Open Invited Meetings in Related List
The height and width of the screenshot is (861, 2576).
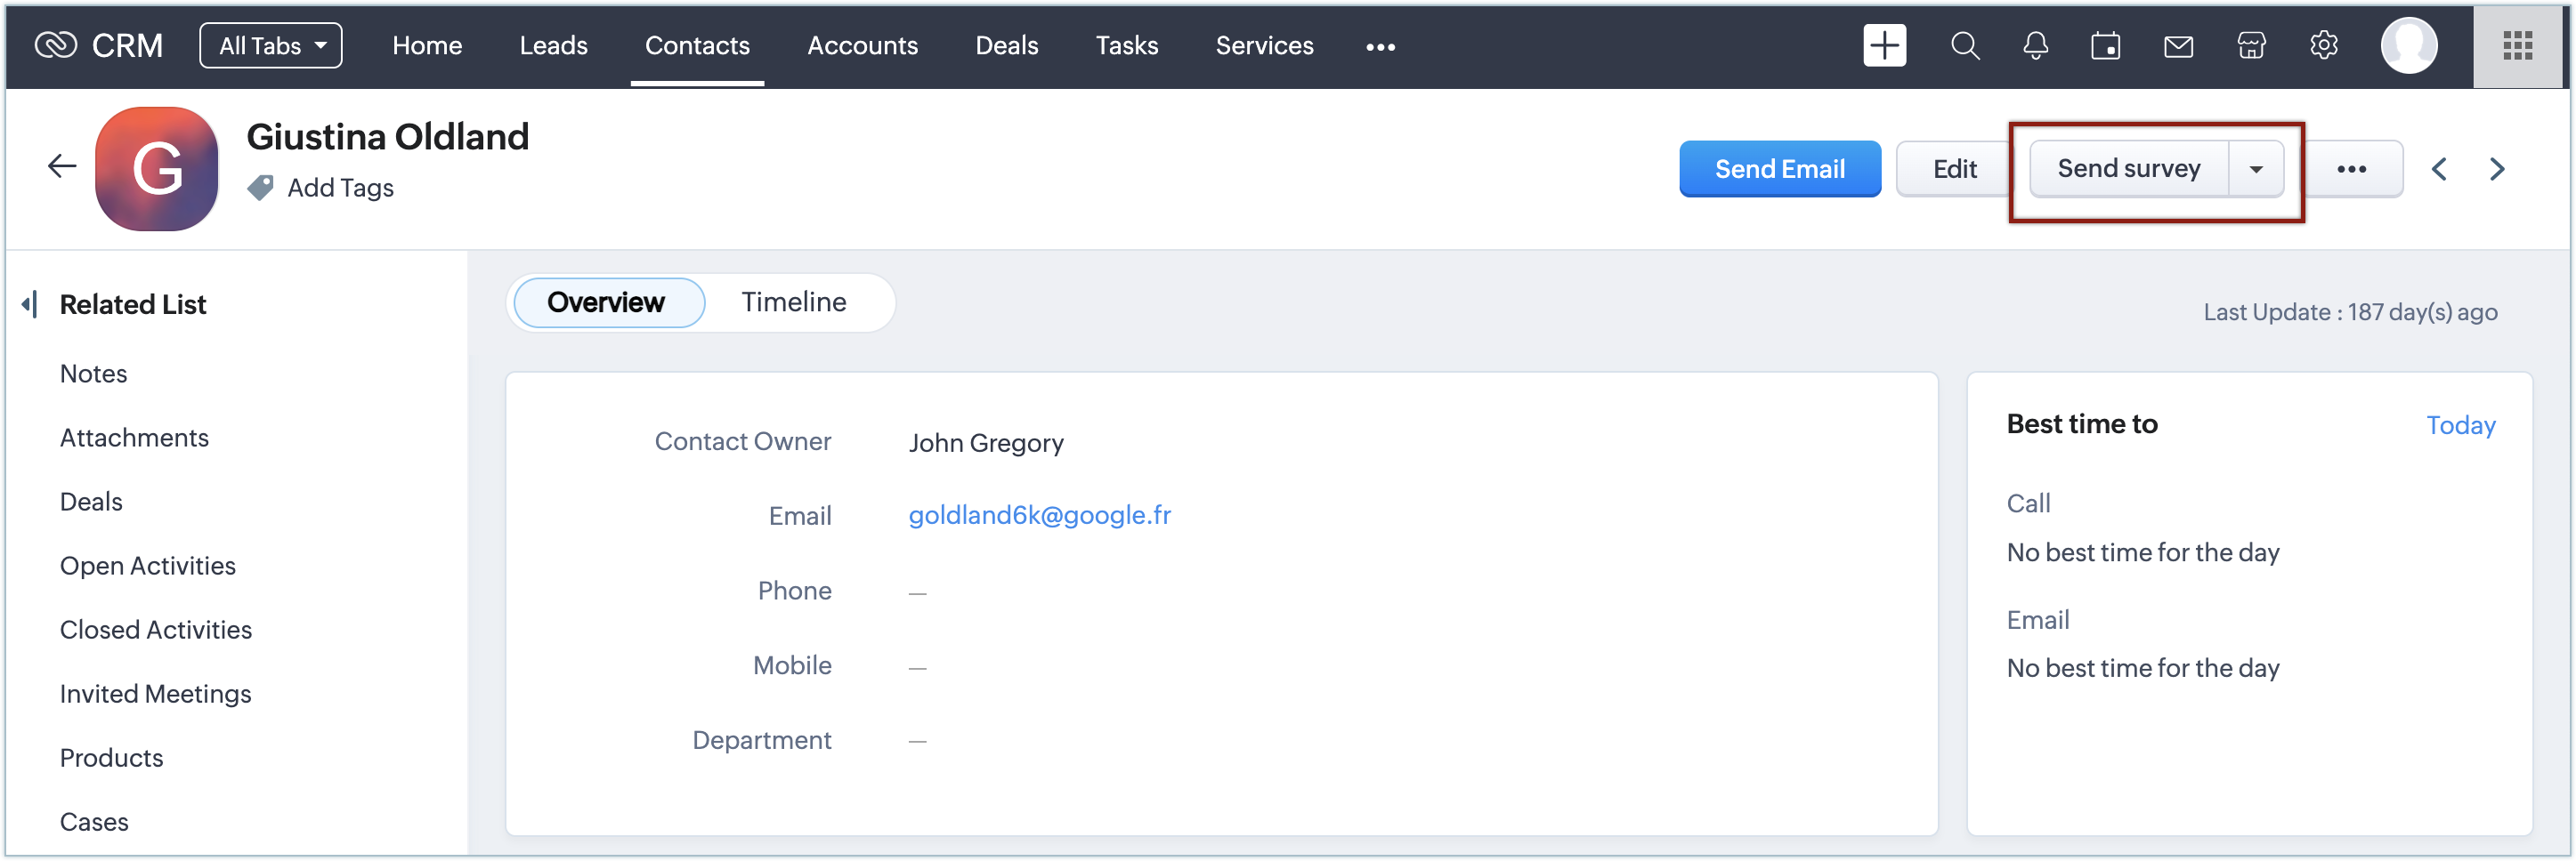pyautogui.click(x=155, y=693)
